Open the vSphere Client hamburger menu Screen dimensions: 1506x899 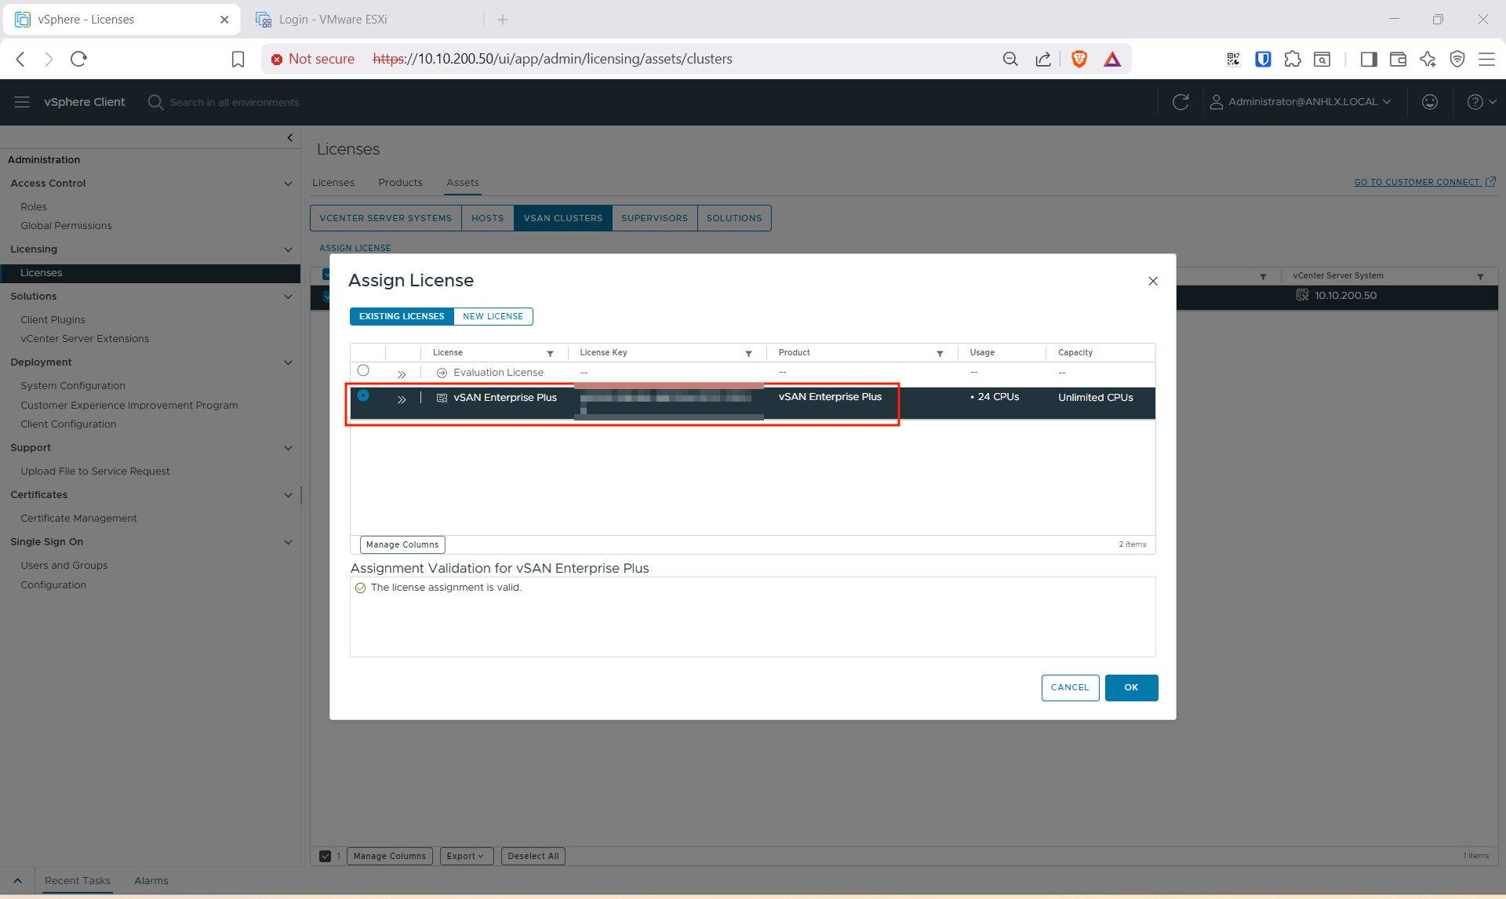tap(22, 102)
